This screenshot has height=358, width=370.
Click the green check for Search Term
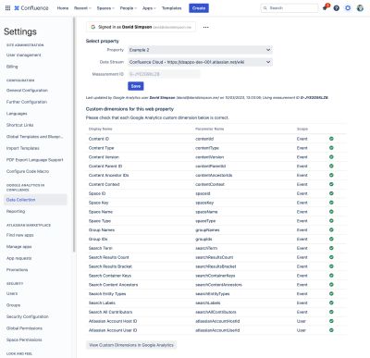[x=331, y=248]
